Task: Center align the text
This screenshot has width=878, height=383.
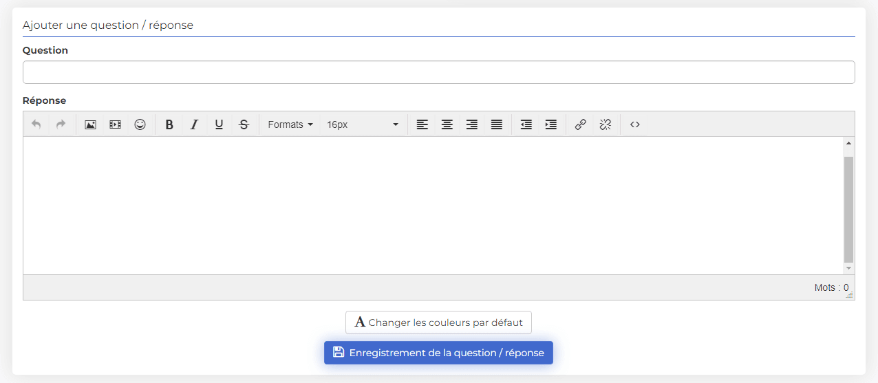Action: 447,124
